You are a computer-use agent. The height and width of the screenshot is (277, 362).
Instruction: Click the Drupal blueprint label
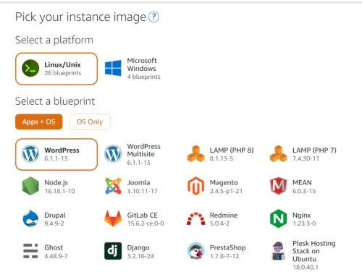pyautogui.click(x=55, y=216)
